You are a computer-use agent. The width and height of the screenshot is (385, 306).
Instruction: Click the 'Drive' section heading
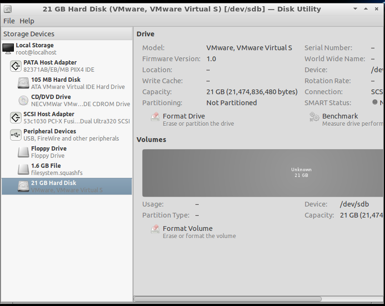(146, 34)
